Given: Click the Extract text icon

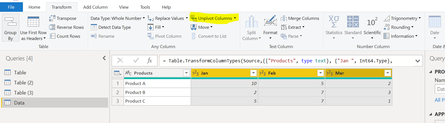Looking at the screenshot, I should (284, 27).
